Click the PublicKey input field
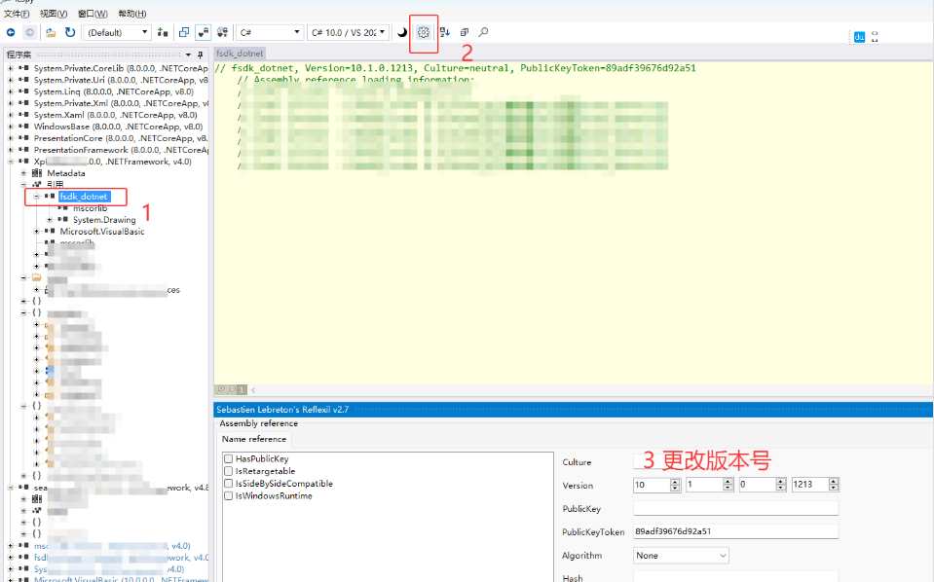 click(735, 508)
